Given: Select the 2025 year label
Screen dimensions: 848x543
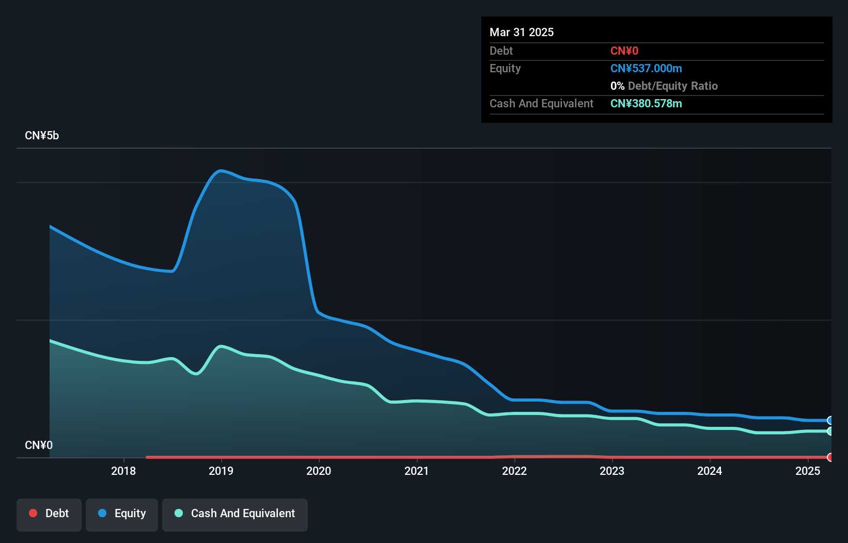Looking at the screenshot, I should 808,471.
